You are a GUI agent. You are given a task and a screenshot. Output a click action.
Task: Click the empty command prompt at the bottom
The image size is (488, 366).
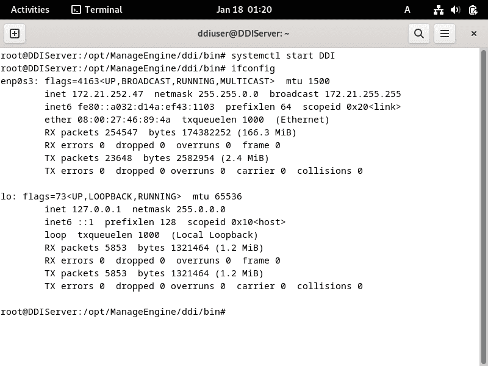pyautogui.click(x=113, y=312)
